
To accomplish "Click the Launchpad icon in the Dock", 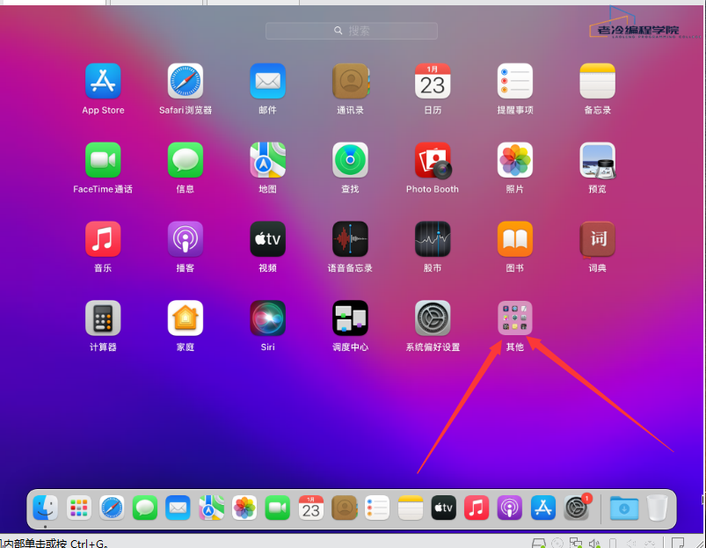I will click(79, 508).
